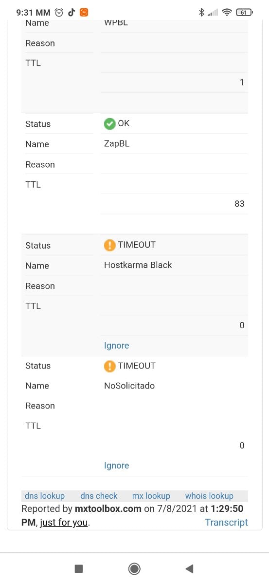
Task: Open the dns lookup tool
Action: point(45,496)
